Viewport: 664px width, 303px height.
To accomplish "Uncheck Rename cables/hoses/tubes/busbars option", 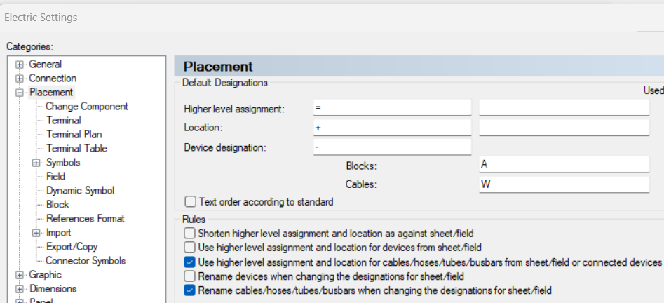I will (x=189, y=290).
